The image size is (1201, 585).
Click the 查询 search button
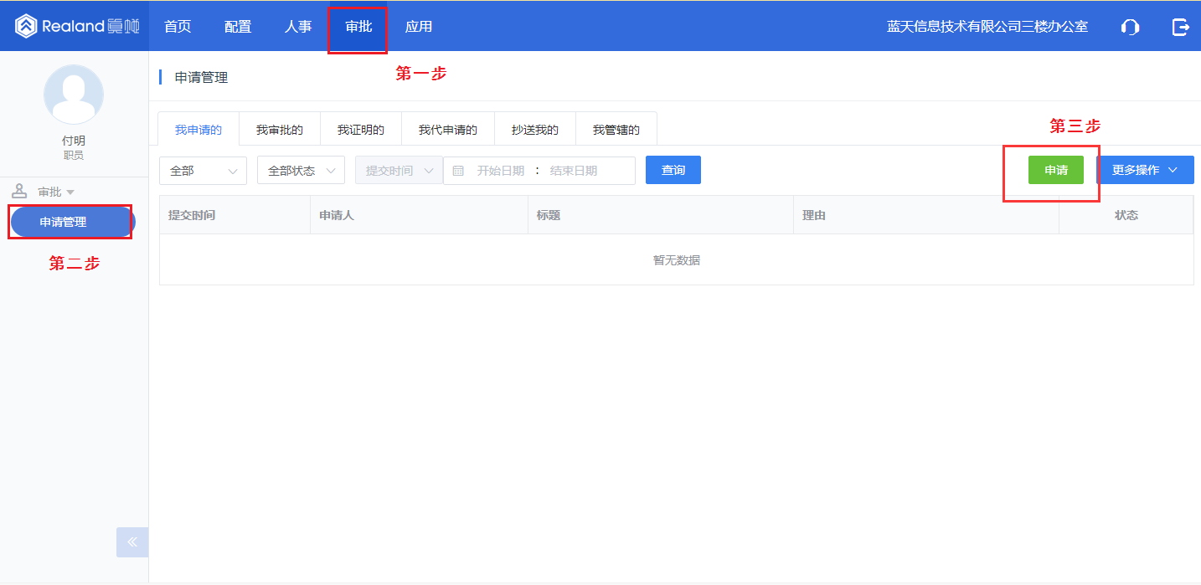point(673,170)
